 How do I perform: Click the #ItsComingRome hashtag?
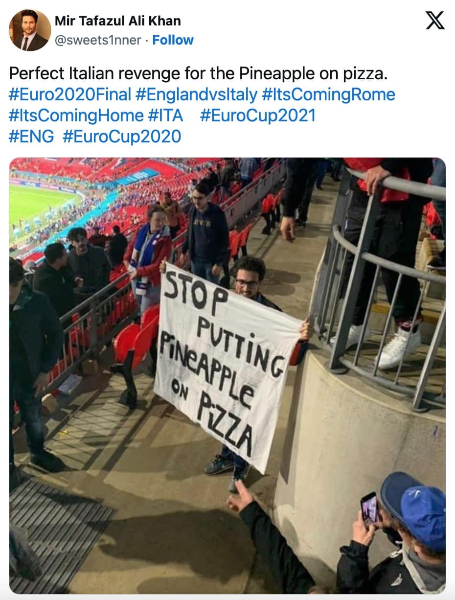[x=329, y=94]
